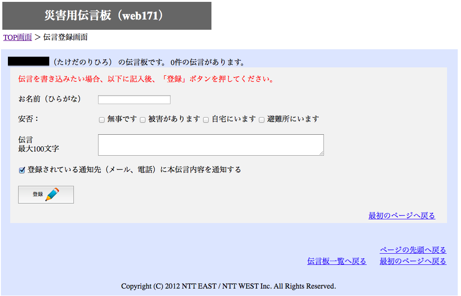The image size is (461, 296).
Task: Click the 災害用伝言板（web171）header banner
Action: coord(107,16)
